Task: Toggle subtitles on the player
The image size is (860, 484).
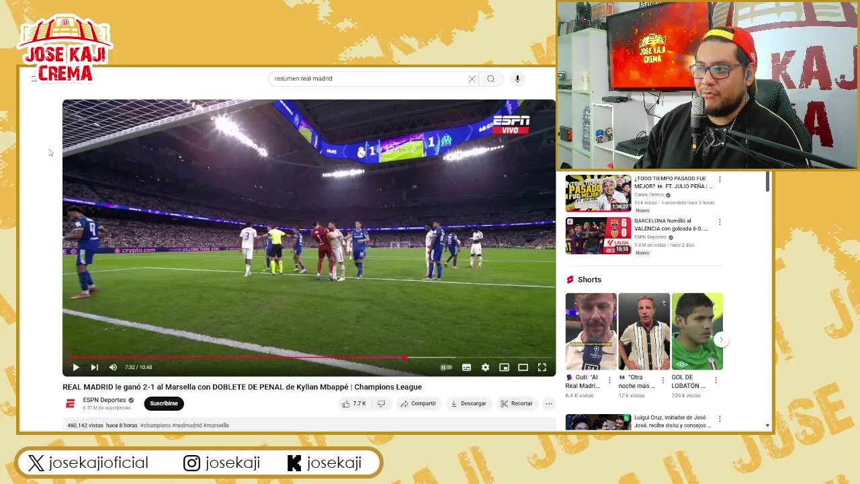Action: pyautogui.click(x=466, y=367)
